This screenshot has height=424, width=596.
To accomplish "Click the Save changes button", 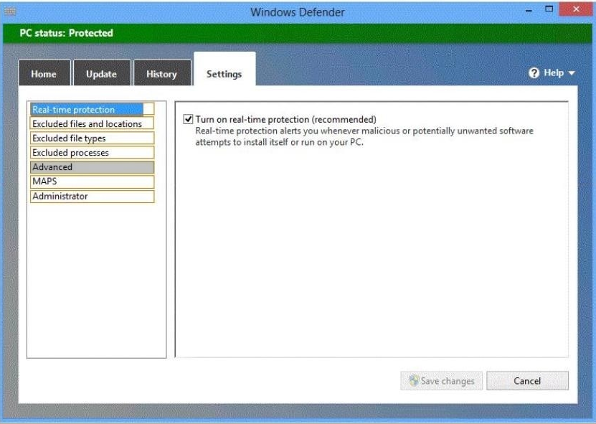I will pos(441,381).
